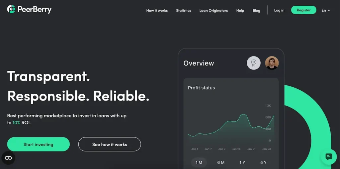This screenshot has height=169, width=340.
Task: Select the 1 Y chart range
Action: tap(242, 162)
